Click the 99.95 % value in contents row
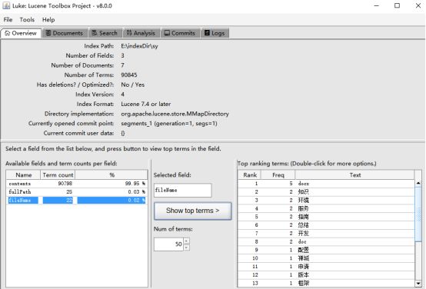The height and width of the screenshot is (289, 426). pyautogui.click(x=135, y=184)
